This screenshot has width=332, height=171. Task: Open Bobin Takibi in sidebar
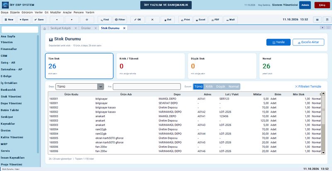[10, 110]
